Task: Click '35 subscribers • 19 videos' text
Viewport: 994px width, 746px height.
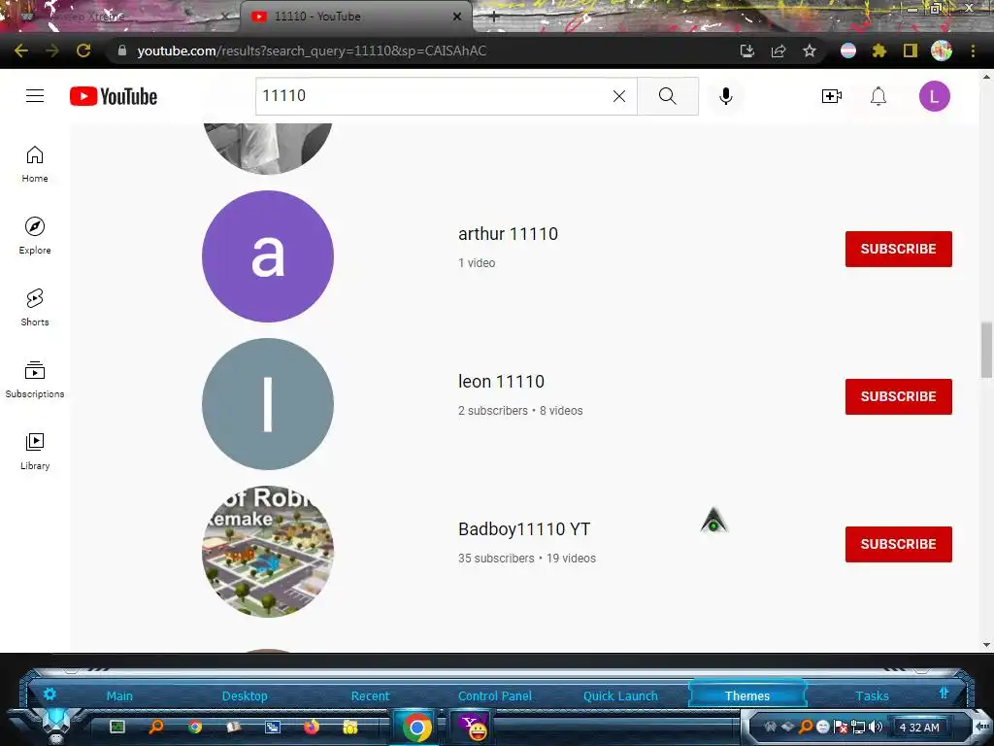Action: (x=527, y=559)
